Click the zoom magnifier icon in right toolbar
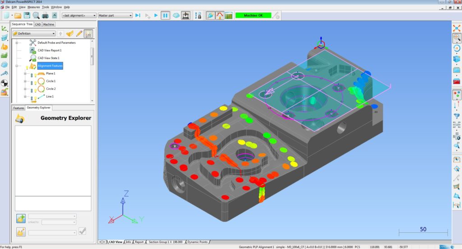This screenshot has width=462, height=249. pos(457,37)
